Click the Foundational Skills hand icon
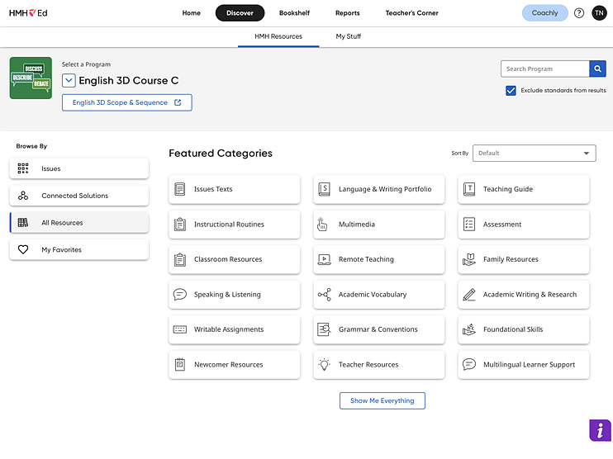Image resolution: width=613 pixels, height=459 pixels. [468, 329]
